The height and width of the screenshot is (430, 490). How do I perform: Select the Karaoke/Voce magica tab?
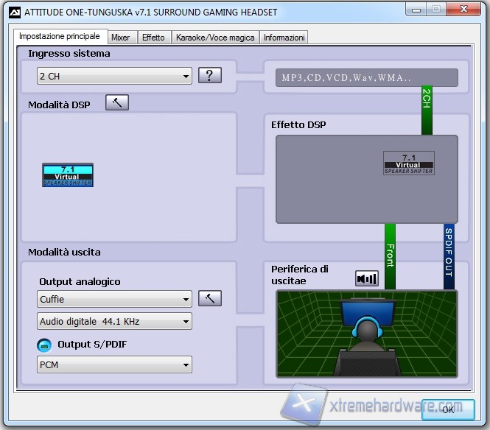click(215, 38)
